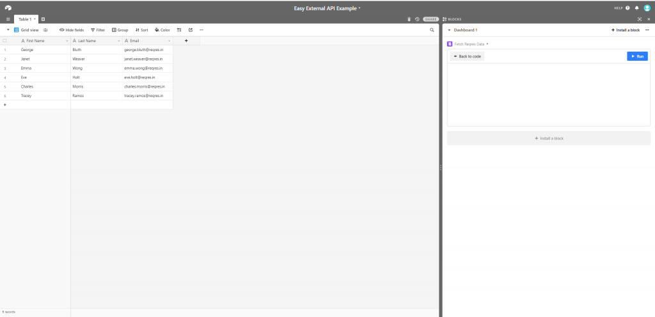655x317 pixels.
Task: Run the Fetch Reqres Data script
Action: pos(637,56)
